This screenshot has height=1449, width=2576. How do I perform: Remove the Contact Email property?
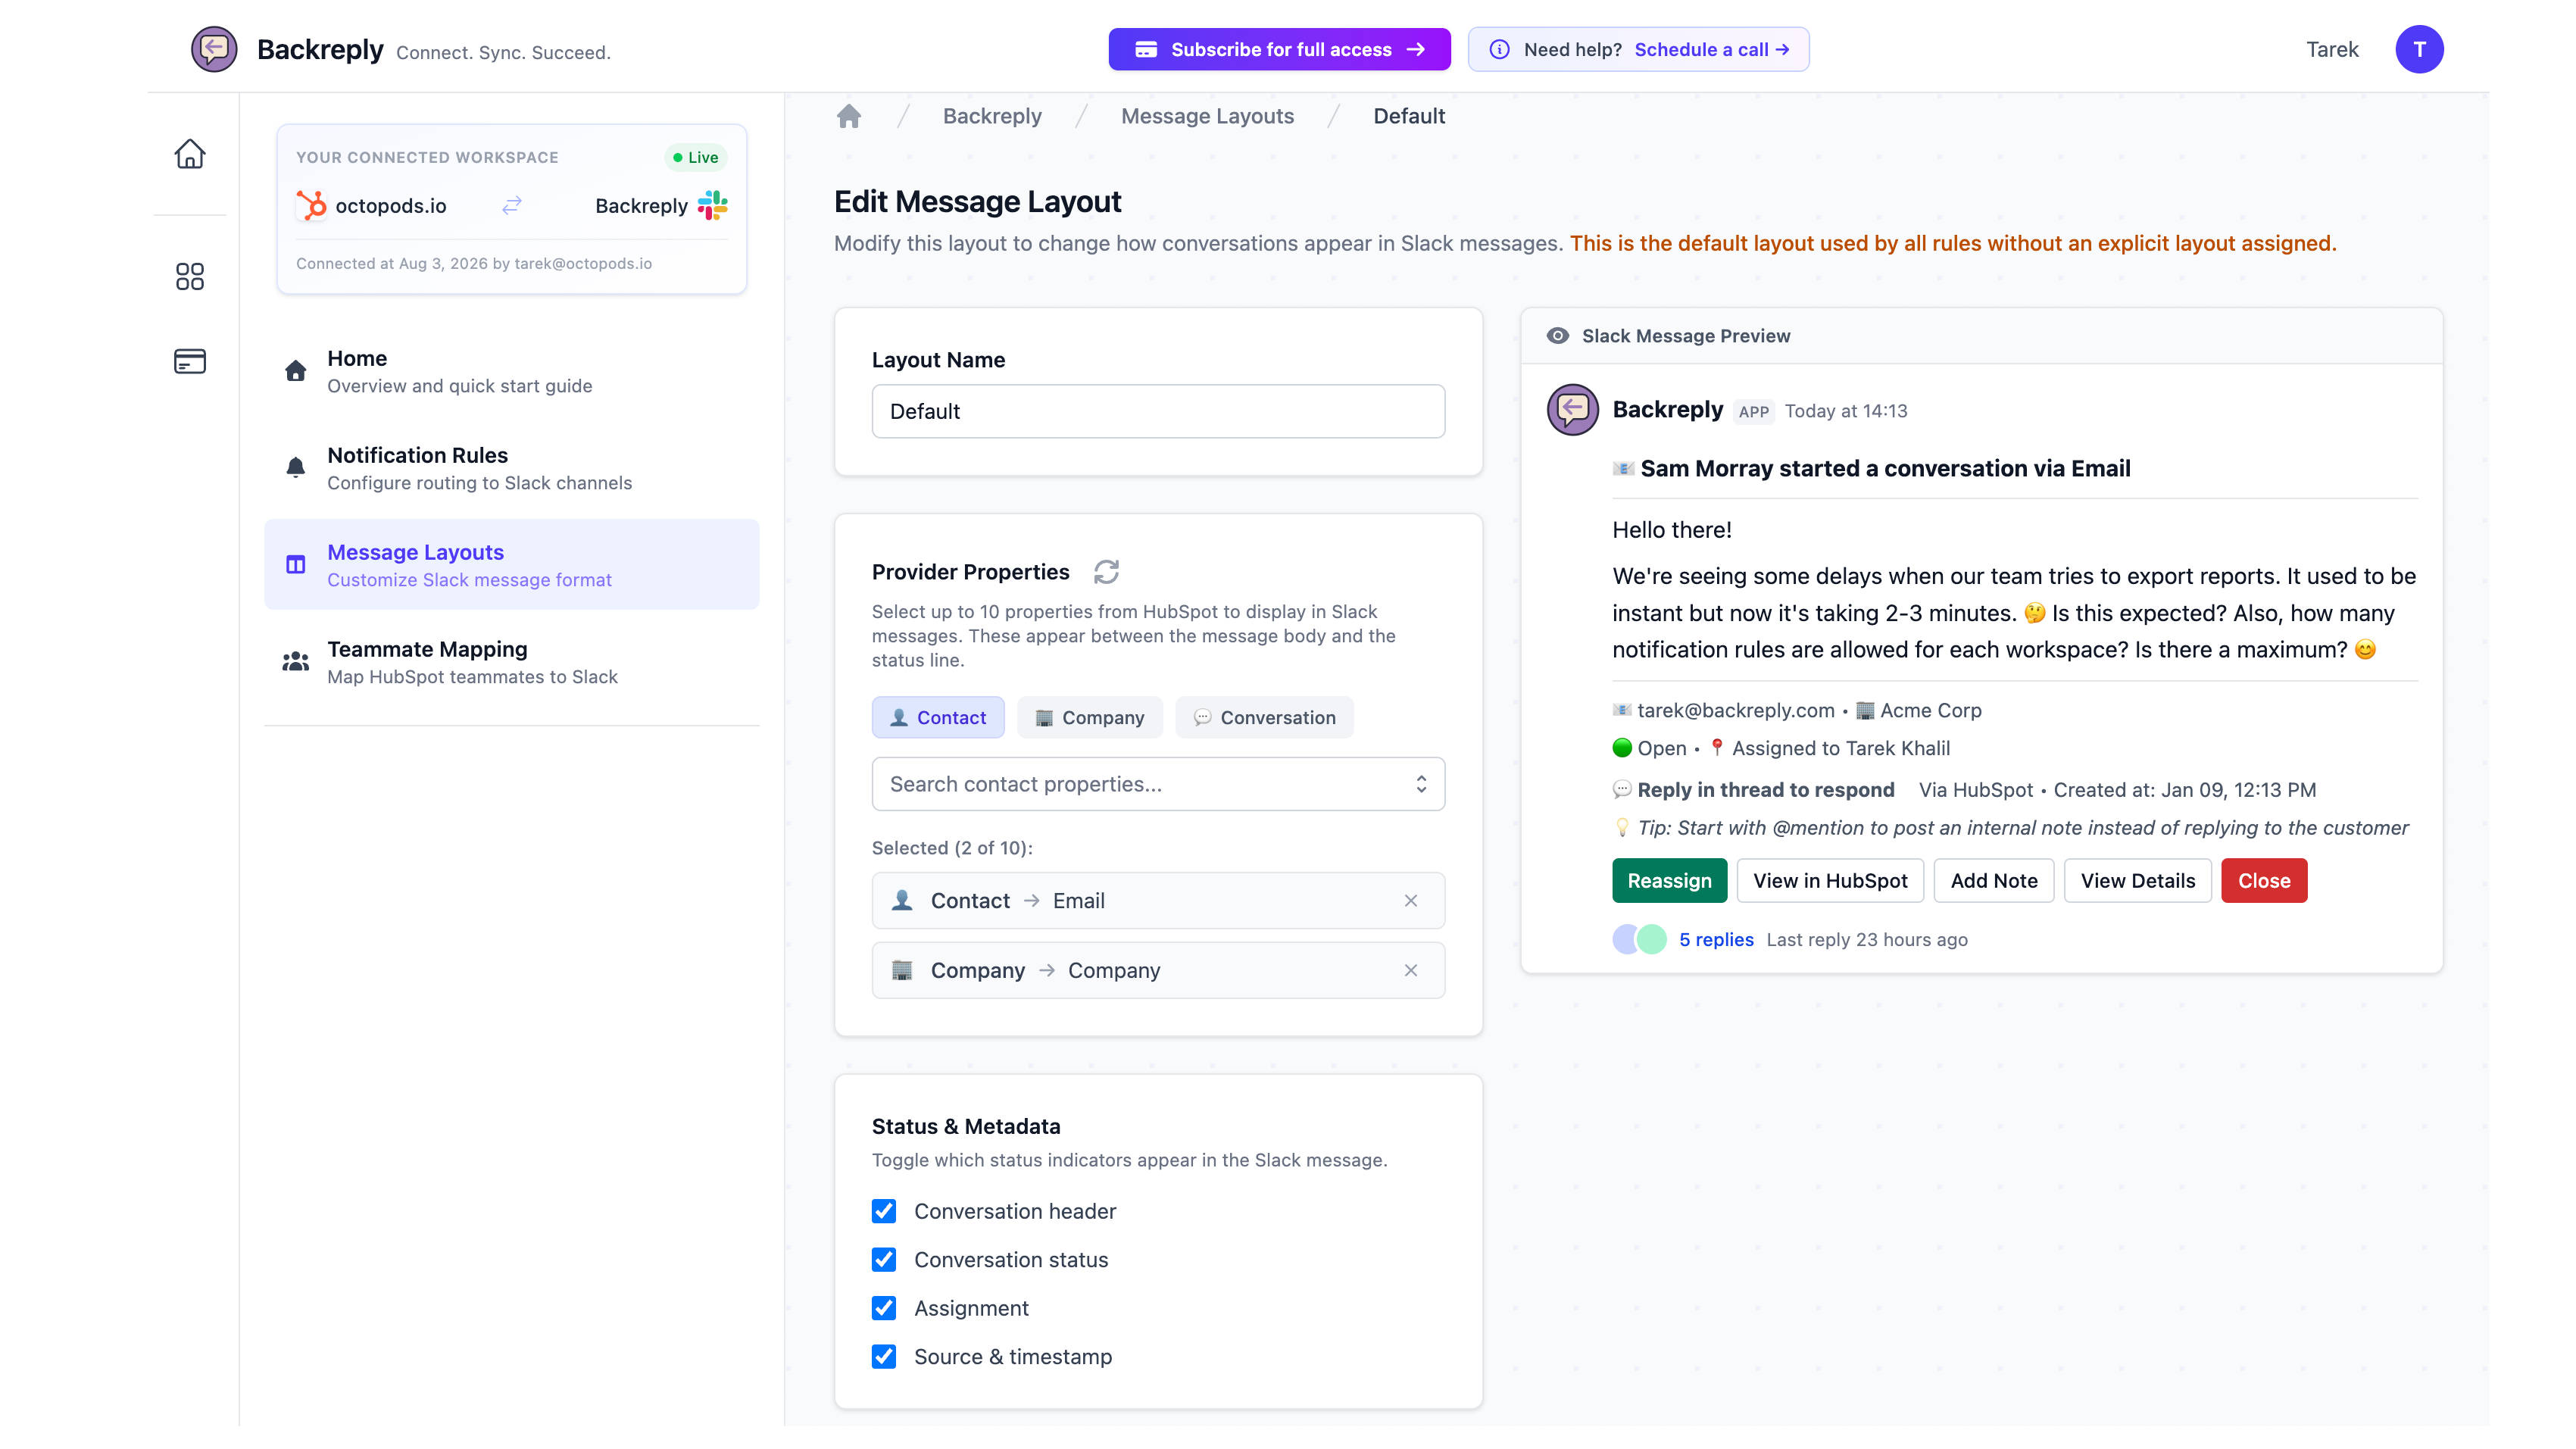click(1411, 901)
